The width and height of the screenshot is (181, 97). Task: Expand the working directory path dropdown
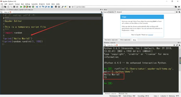click(x=174, y=7)
